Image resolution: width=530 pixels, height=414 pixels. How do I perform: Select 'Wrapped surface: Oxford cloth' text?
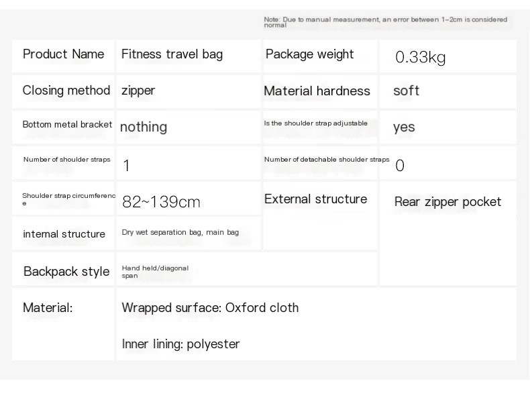[210, 308]
